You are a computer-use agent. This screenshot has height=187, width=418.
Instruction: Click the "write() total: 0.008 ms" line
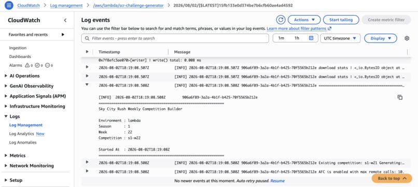[149, 61]
